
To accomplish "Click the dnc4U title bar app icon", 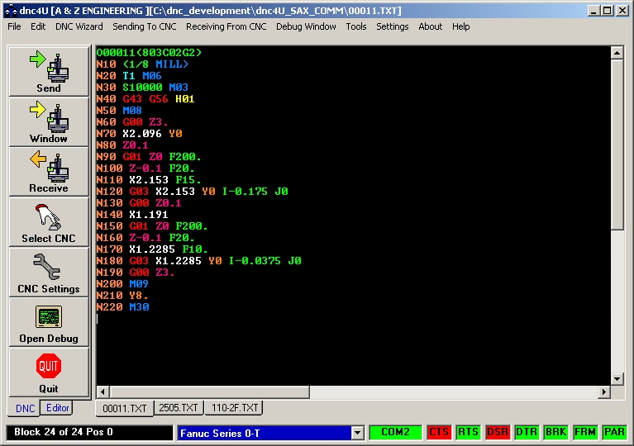I will [9, 10].
